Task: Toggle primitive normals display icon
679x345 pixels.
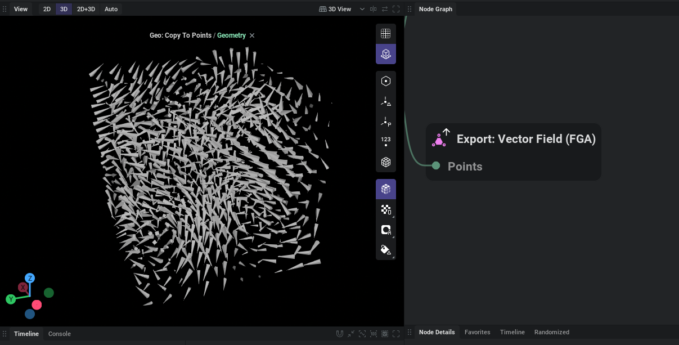Action: pyautogui.click(x=385, y=101)
